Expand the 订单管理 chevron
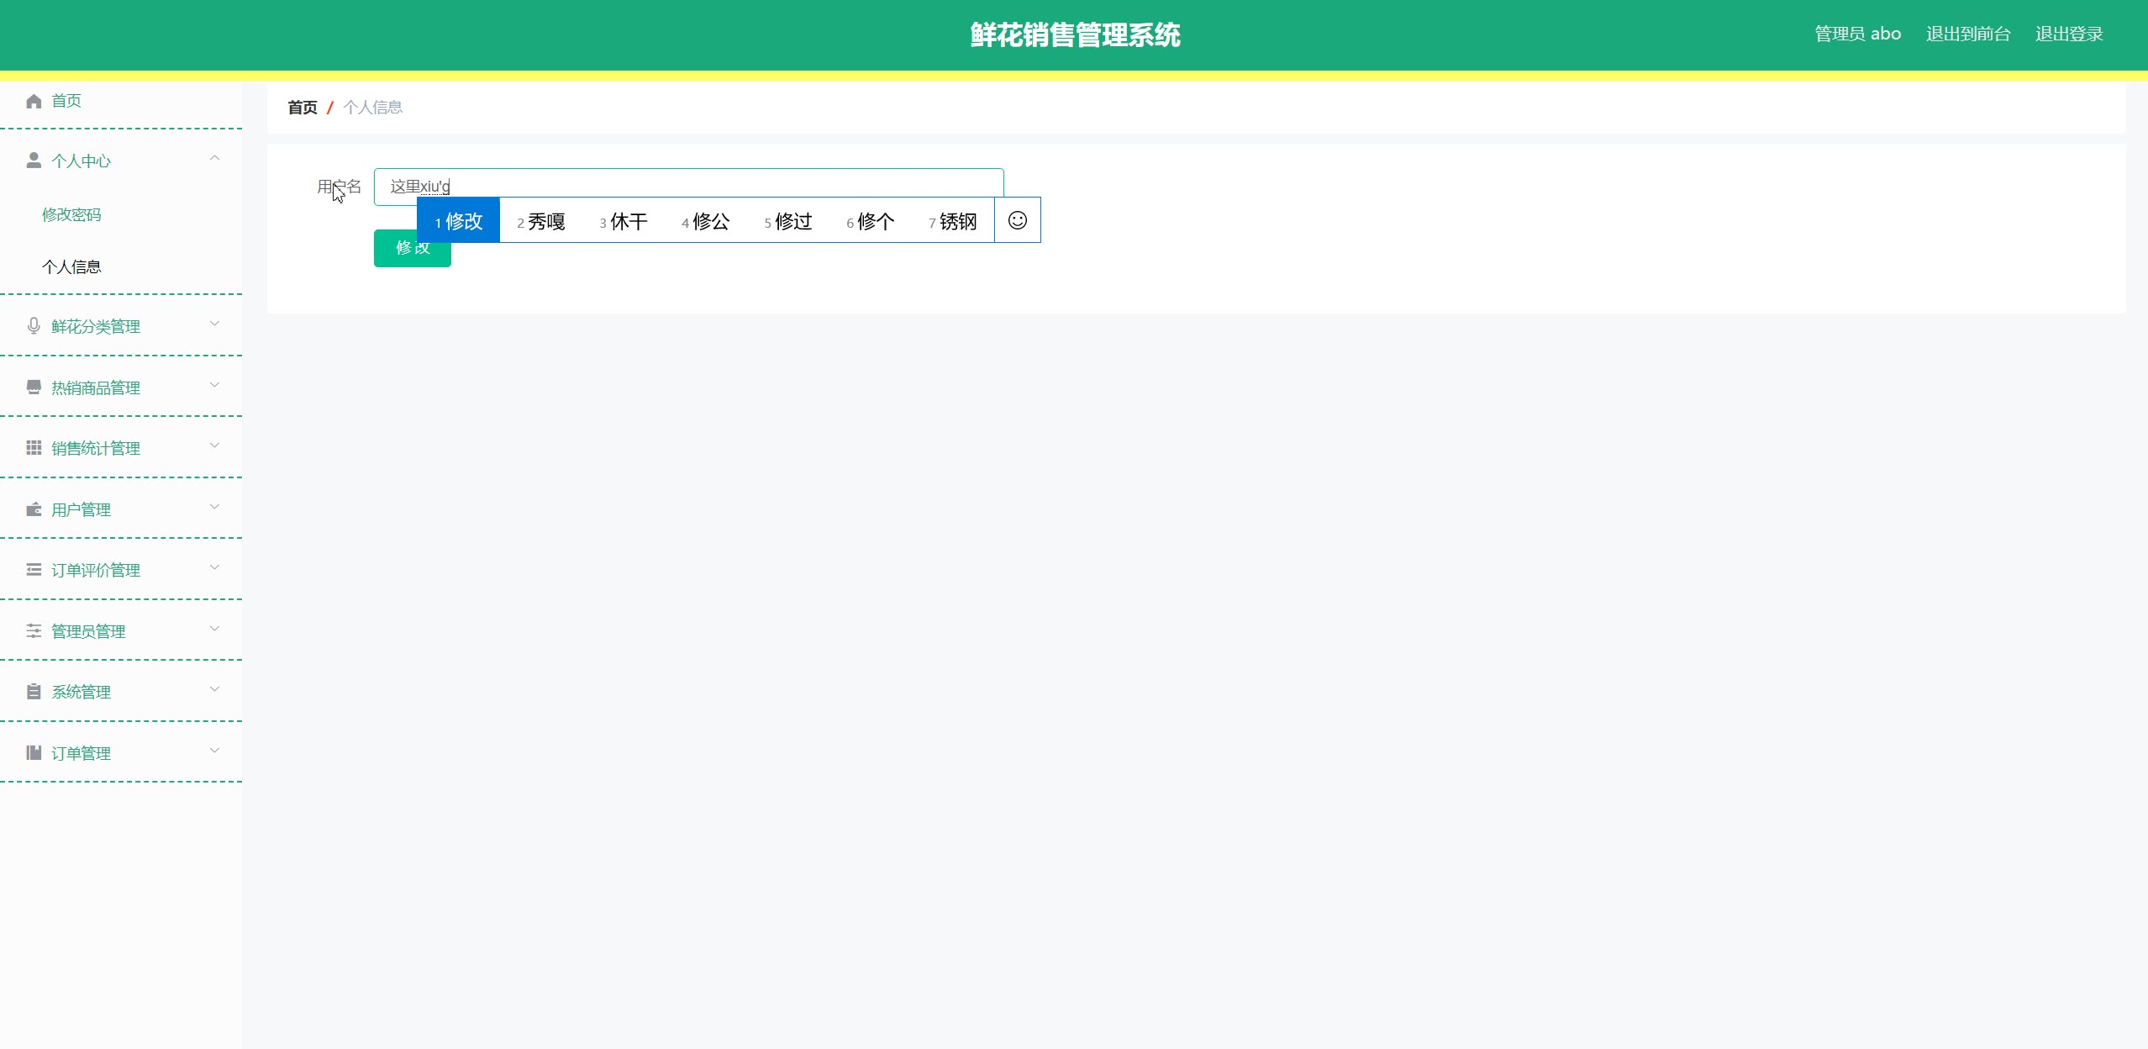The height and width of the screenshot is (1049, 2148). click(x=214, y=751)
